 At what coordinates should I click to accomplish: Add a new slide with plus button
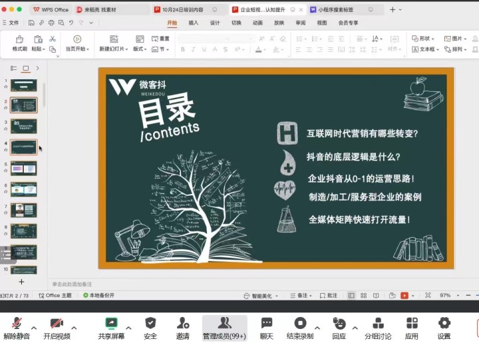(x=21, y=282)
